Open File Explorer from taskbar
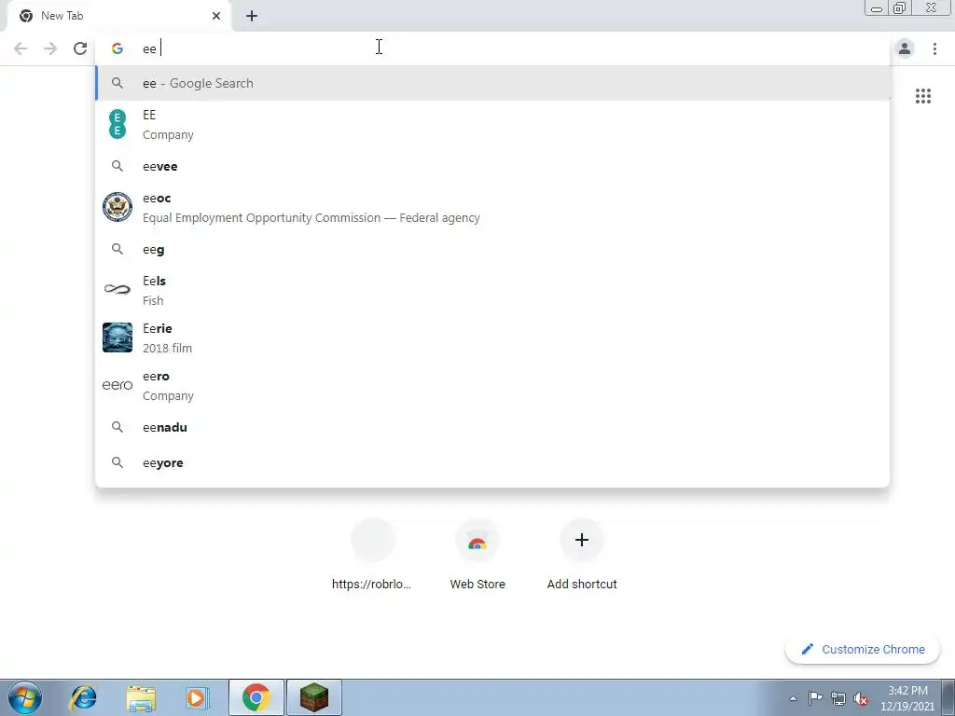This screenshot has width=955, height=716. [141, 697]
